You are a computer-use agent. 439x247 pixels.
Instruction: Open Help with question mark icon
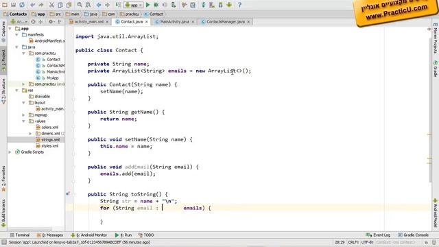239,5
